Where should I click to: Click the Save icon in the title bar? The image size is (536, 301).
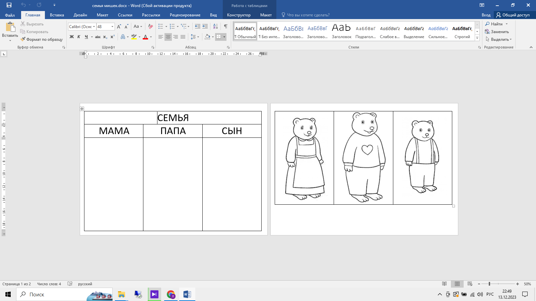point(9,5)
